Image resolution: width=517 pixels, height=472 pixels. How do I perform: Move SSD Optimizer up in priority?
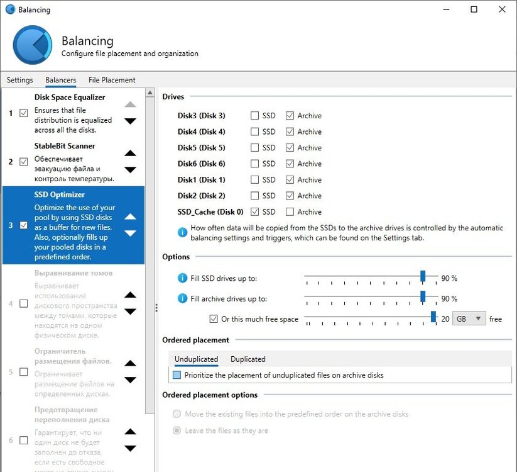tap(130, 216)
